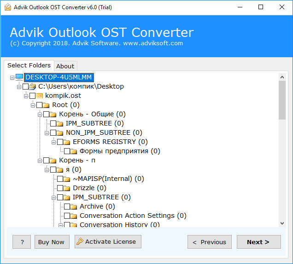Click folder icon of Корень - Общие (0)

coord(53,114)
